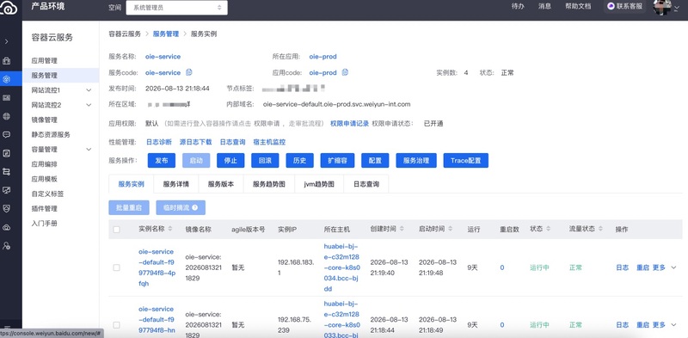The width and height of the screenshot is (688, 338).
Task: Click the 发布 button
Action: [x=162, y=160]
